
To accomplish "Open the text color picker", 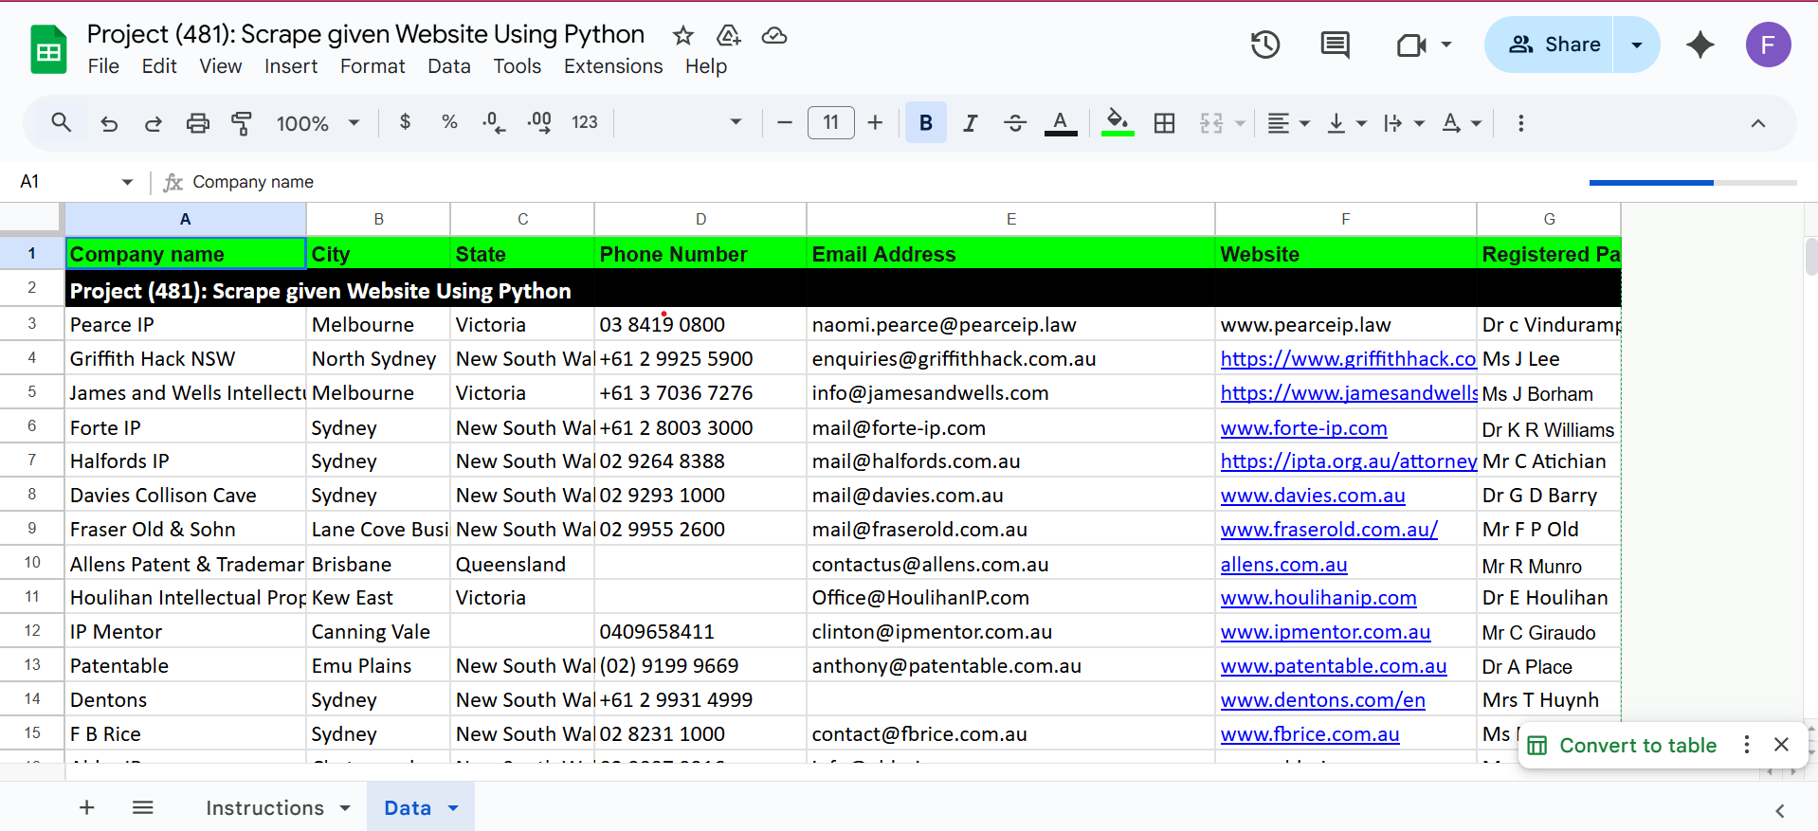I will pos(1061,122).
